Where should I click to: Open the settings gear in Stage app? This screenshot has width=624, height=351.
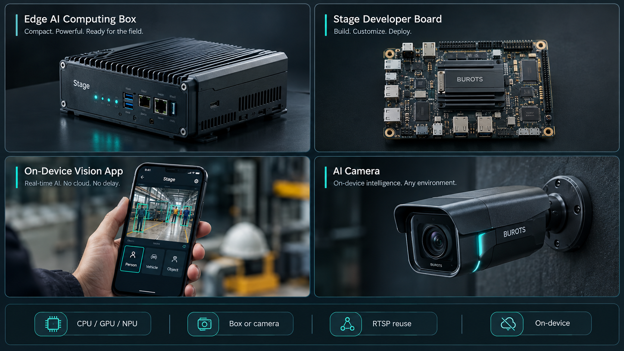coord(196,181)
